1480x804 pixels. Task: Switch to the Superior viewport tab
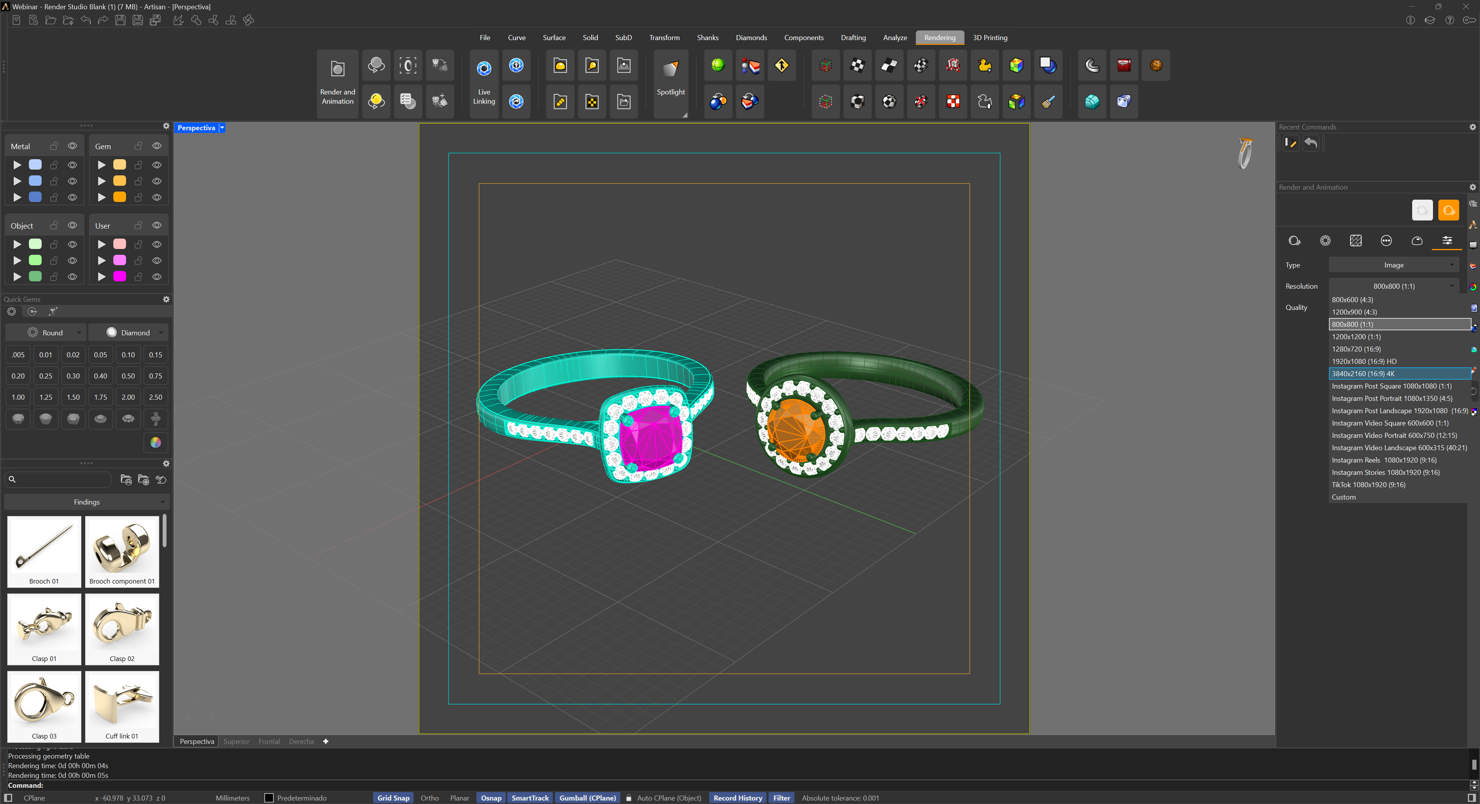236,741
